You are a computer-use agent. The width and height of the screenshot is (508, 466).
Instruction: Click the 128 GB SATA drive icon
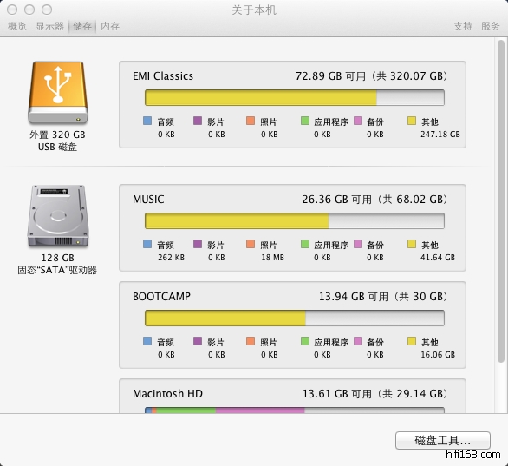[58, 216]
